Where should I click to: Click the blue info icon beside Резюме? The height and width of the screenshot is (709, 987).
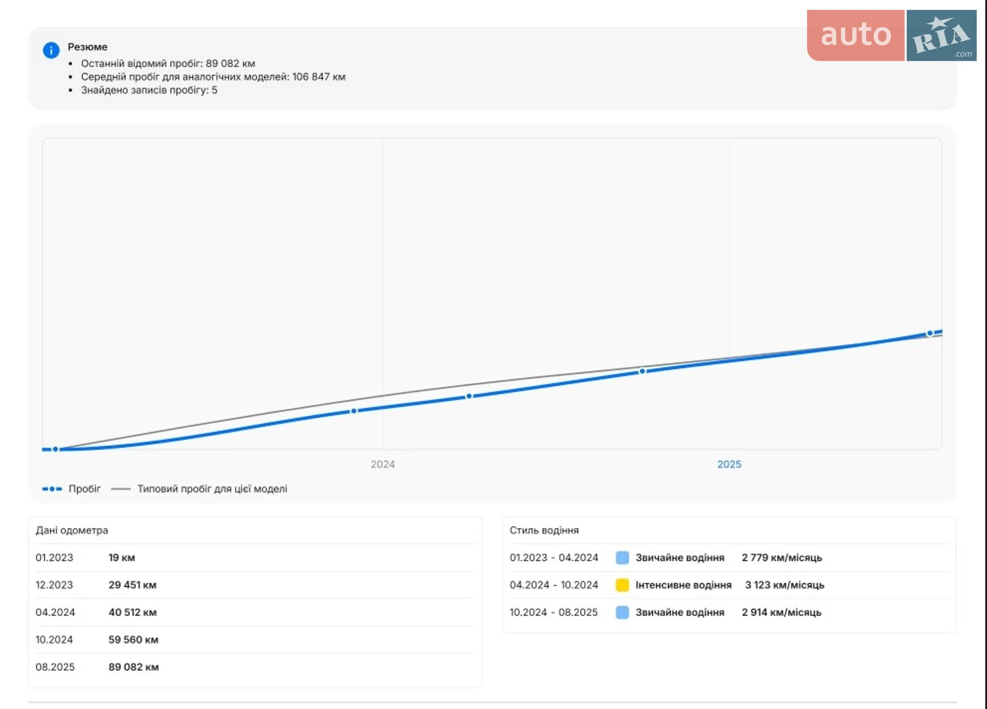click(51, 50)
